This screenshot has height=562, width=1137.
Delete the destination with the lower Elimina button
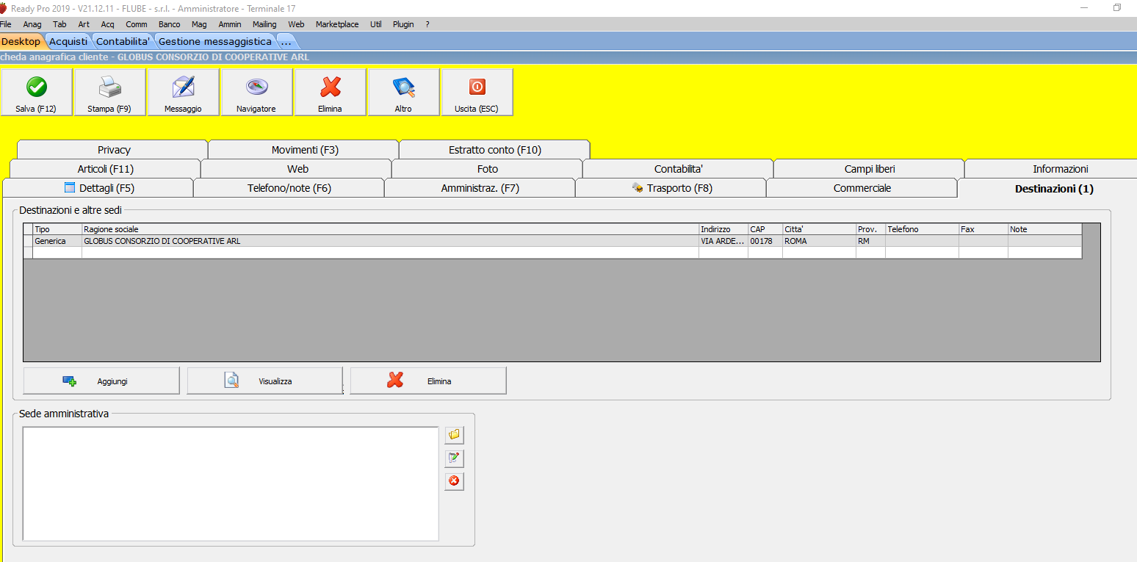coord(428,381)
